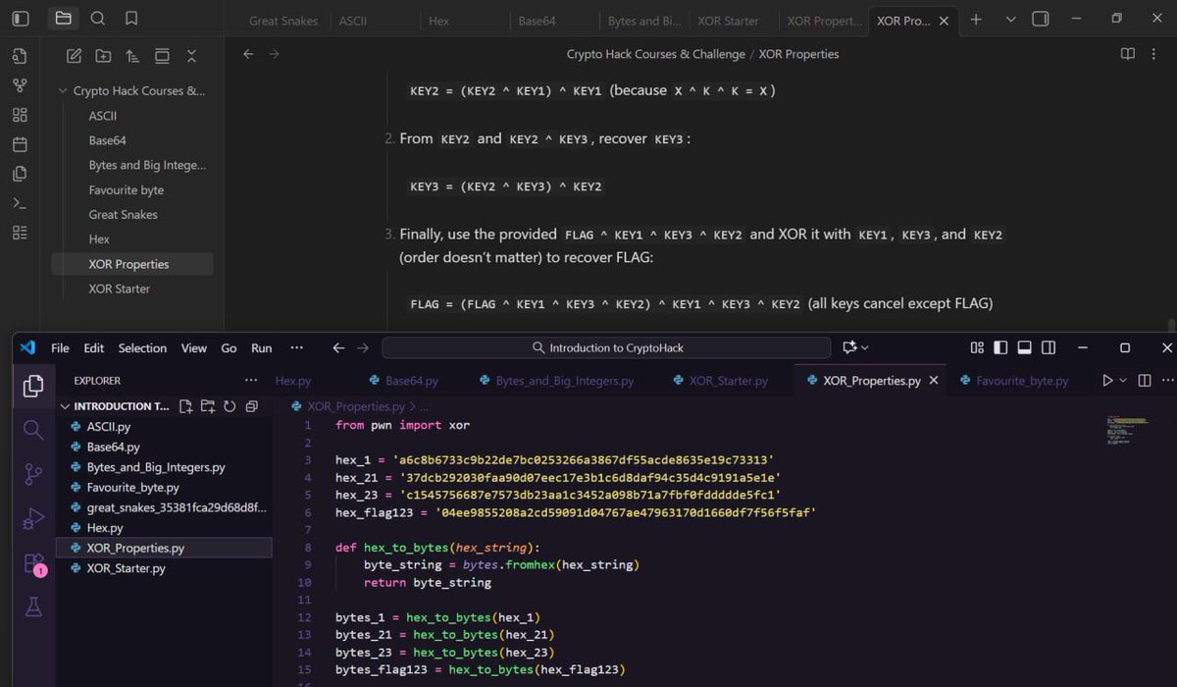
Task: Create new folder in Obsidian
Action: [x=103, y=56]
